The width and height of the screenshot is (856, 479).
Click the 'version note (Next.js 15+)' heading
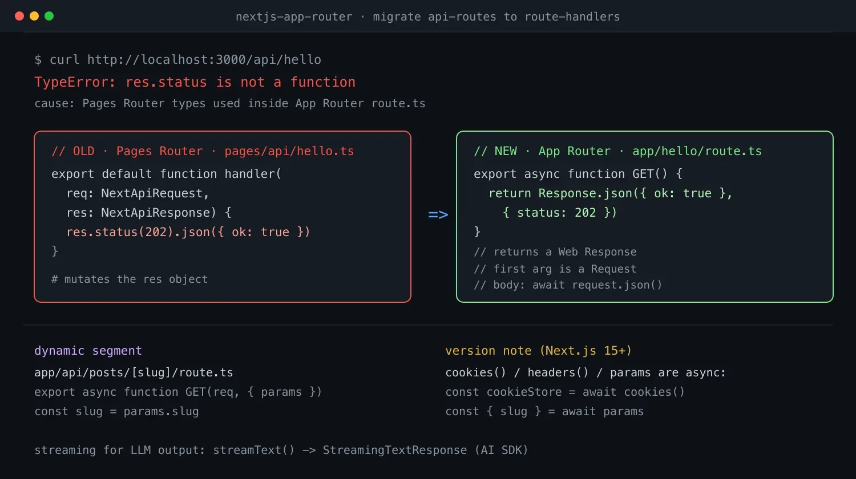(539, 351)
